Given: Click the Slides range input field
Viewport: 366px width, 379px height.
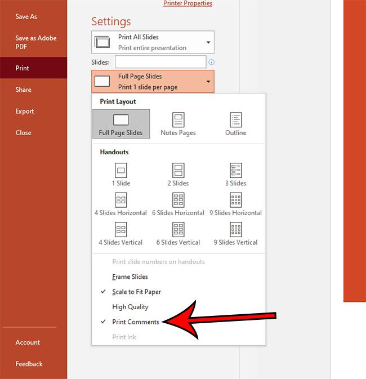Looking at the screenshot, I should point(160,62).
